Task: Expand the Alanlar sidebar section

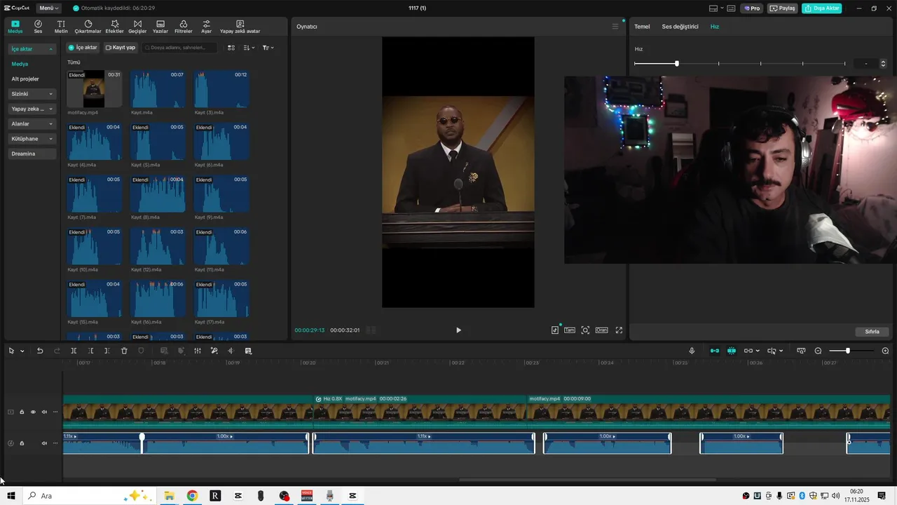Action: [32, 123]
